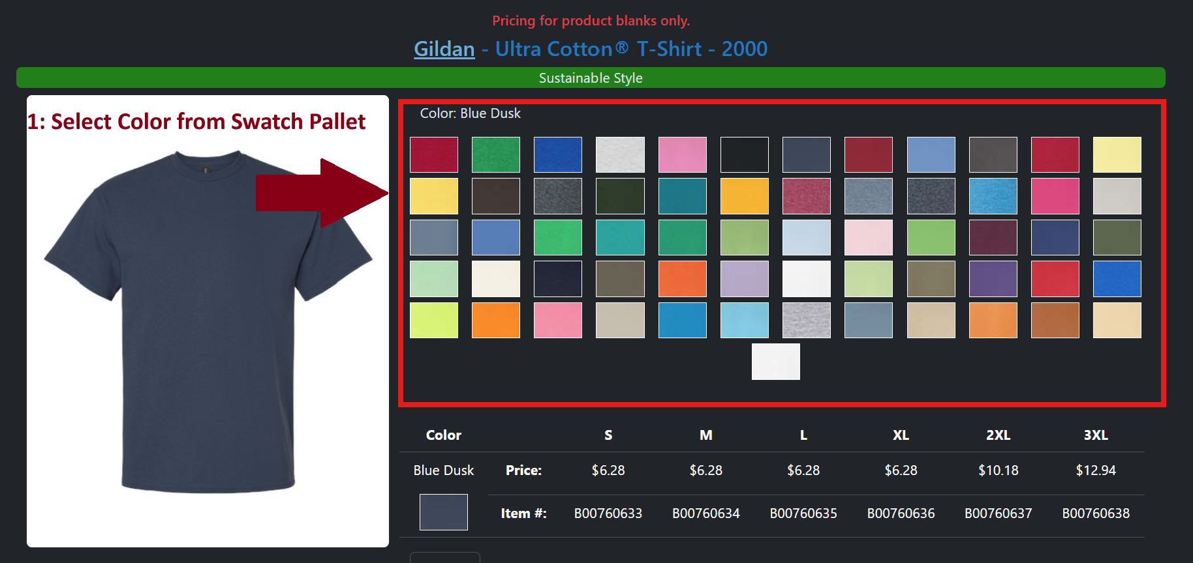Click the 2XL price '$10.18'

tap(999, 470)
